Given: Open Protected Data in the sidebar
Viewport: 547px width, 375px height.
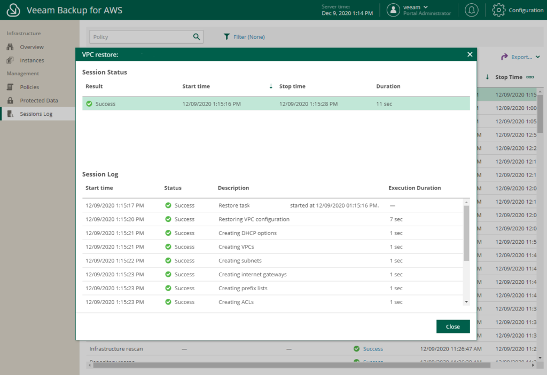Looking at the screenshot, I should point(38,100).
